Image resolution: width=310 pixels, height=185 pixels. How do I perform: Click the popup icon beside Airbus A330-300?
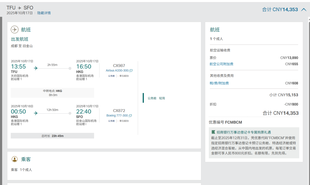(131, 71)
